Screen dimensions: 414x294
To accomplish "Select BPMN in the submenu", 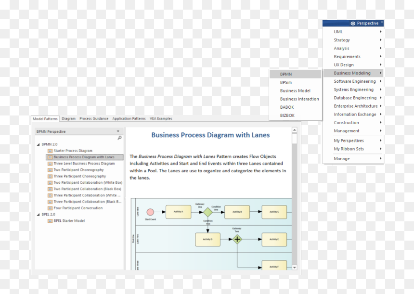I will pos(296,74).
